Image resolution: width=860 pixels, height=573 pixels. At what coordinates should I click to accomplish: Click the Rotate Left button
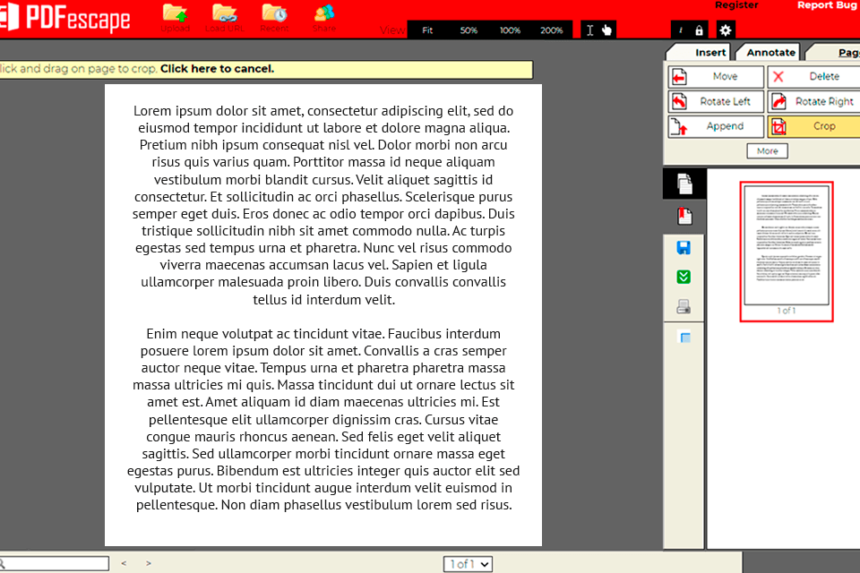(x=716, y=101)
